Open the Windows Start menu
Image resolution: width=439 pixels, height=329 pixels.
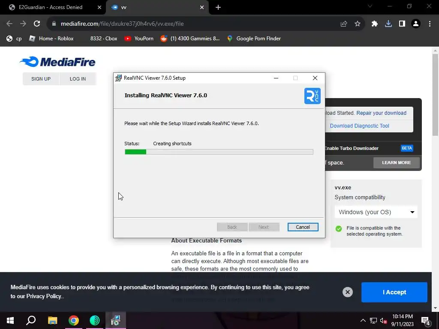pyautogui.click(x=10, y=320)
